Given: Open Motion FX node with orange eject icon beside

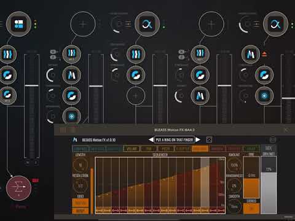Looking at the screenshot, I should click(x=250, y=55).
